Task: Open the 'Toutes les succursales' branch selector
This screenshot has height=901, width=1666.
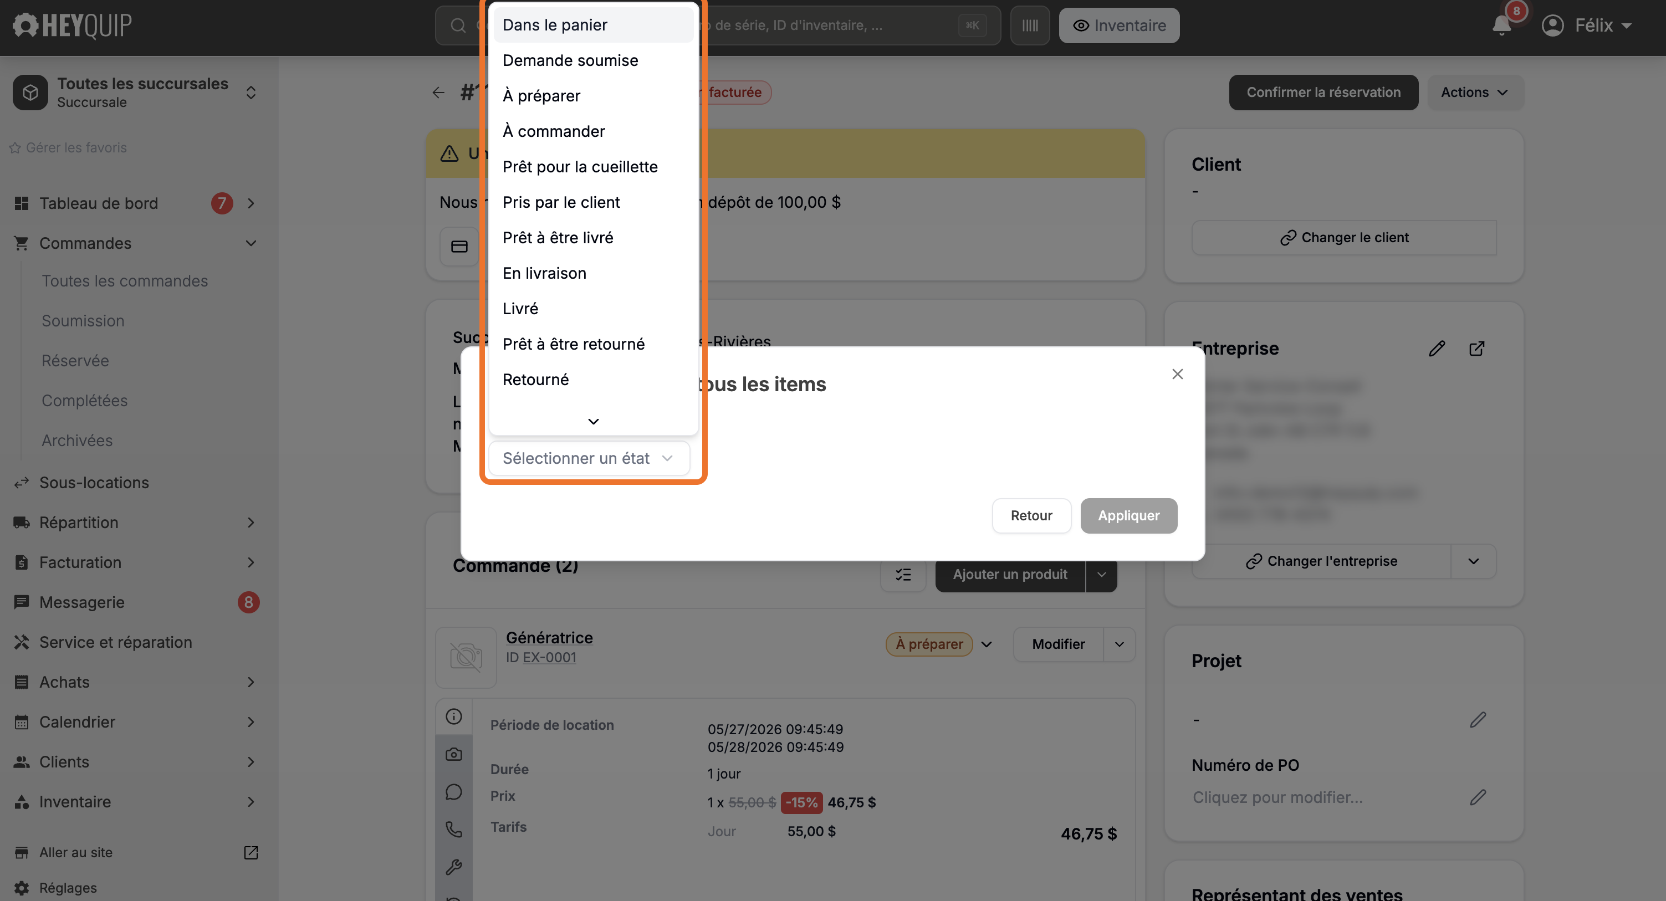Action: click(x=136, y=93)
